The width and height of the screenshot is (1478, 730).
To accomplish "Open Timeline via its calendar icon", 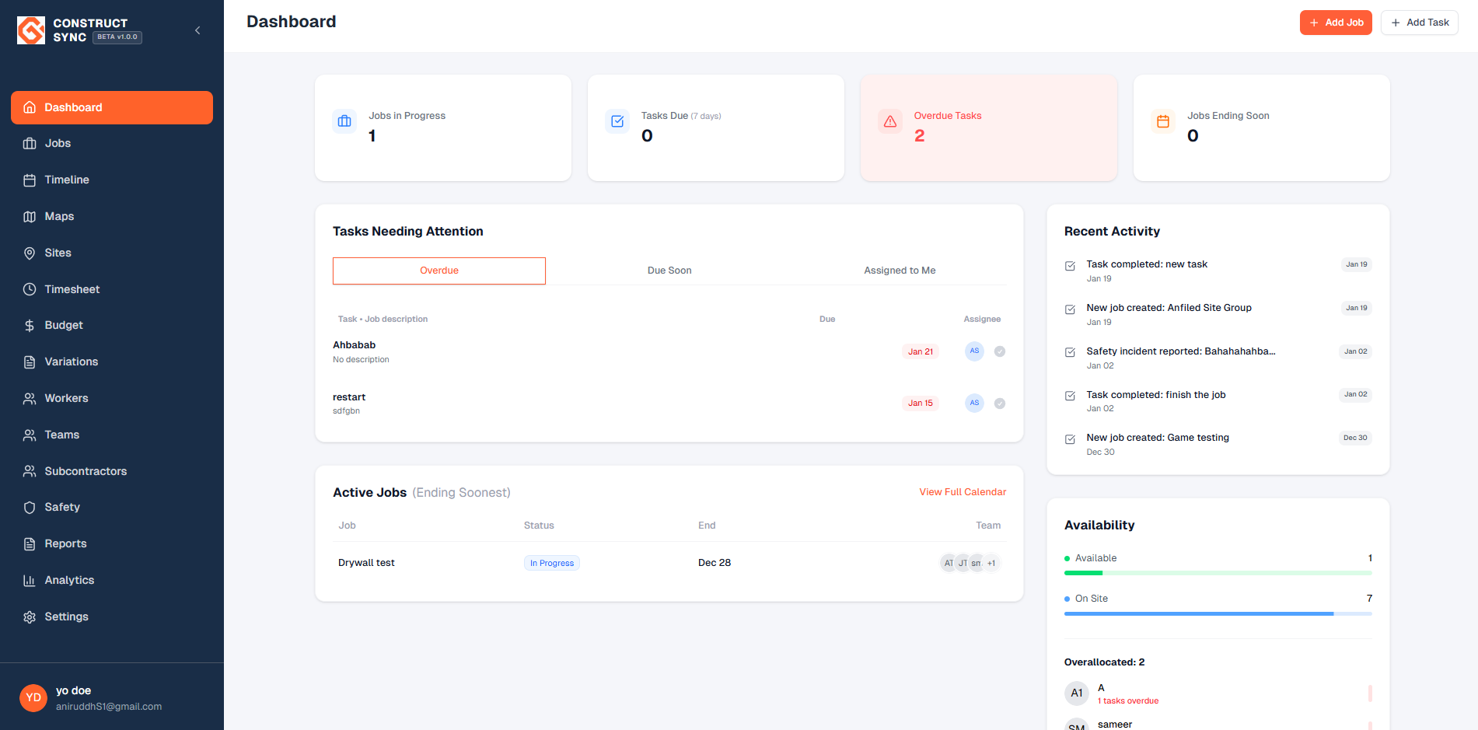I will 30,180.
